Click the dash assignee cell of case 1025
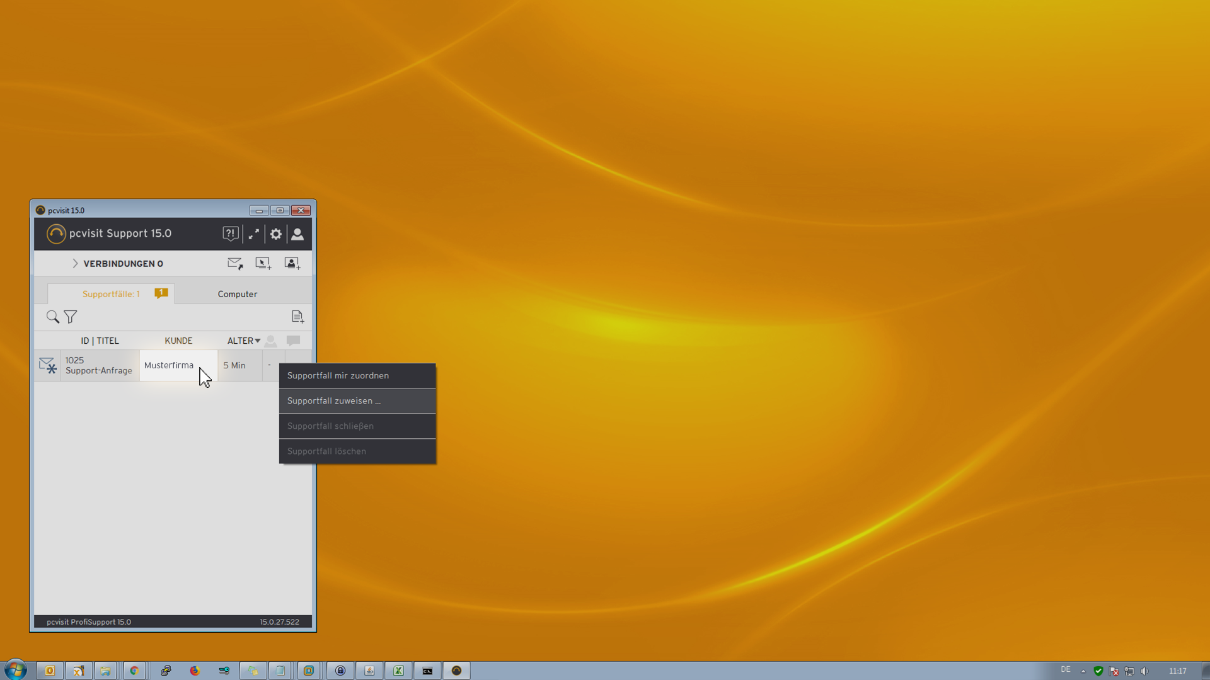This screenshot has height=680, width=1210. pos(270,366)
